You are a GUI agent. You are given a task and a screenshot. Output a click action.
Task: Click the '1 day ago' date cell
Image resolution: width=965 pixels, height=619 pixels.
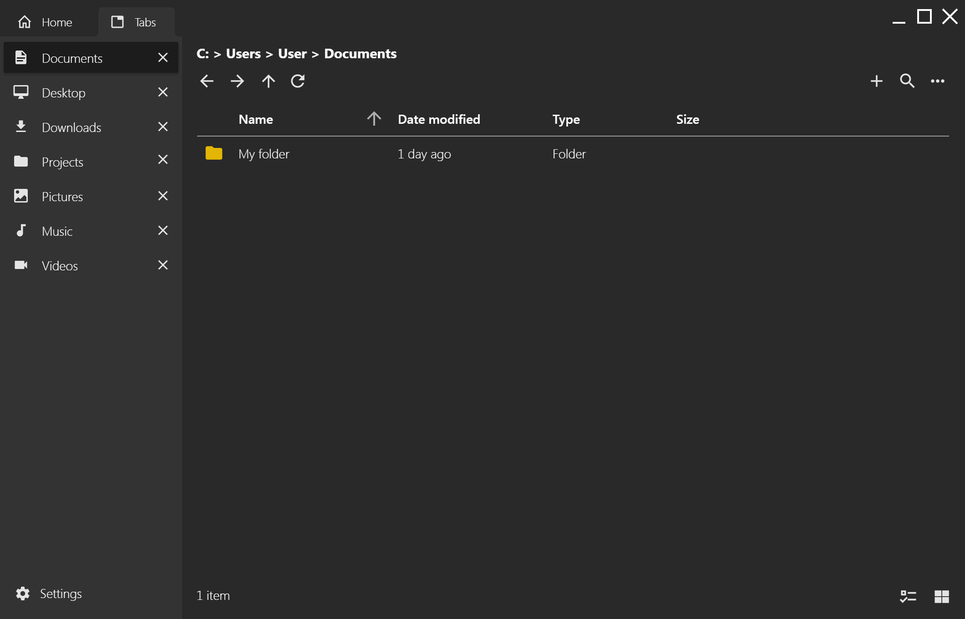(x=424, y=154)
